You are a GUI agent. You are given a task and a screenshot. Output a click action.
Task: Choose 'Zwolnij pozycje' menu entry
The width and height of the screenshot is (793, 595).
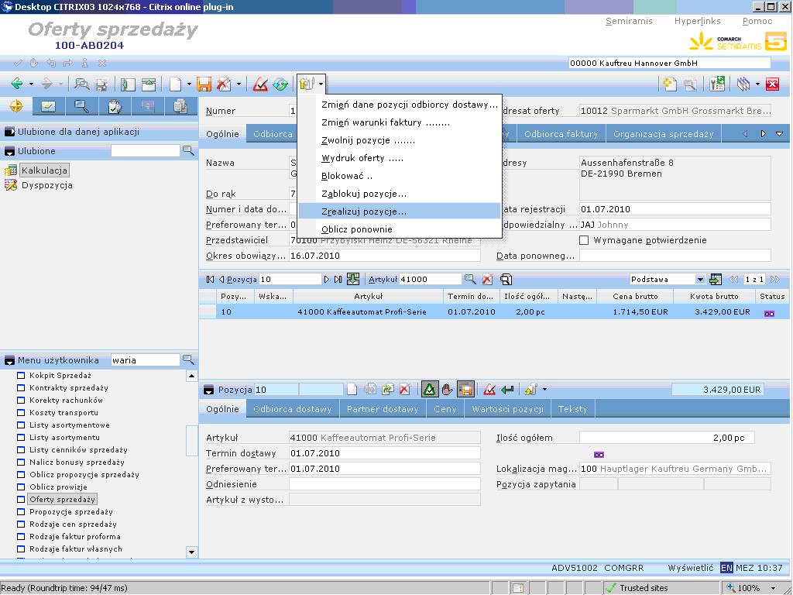tap(368, 140)
